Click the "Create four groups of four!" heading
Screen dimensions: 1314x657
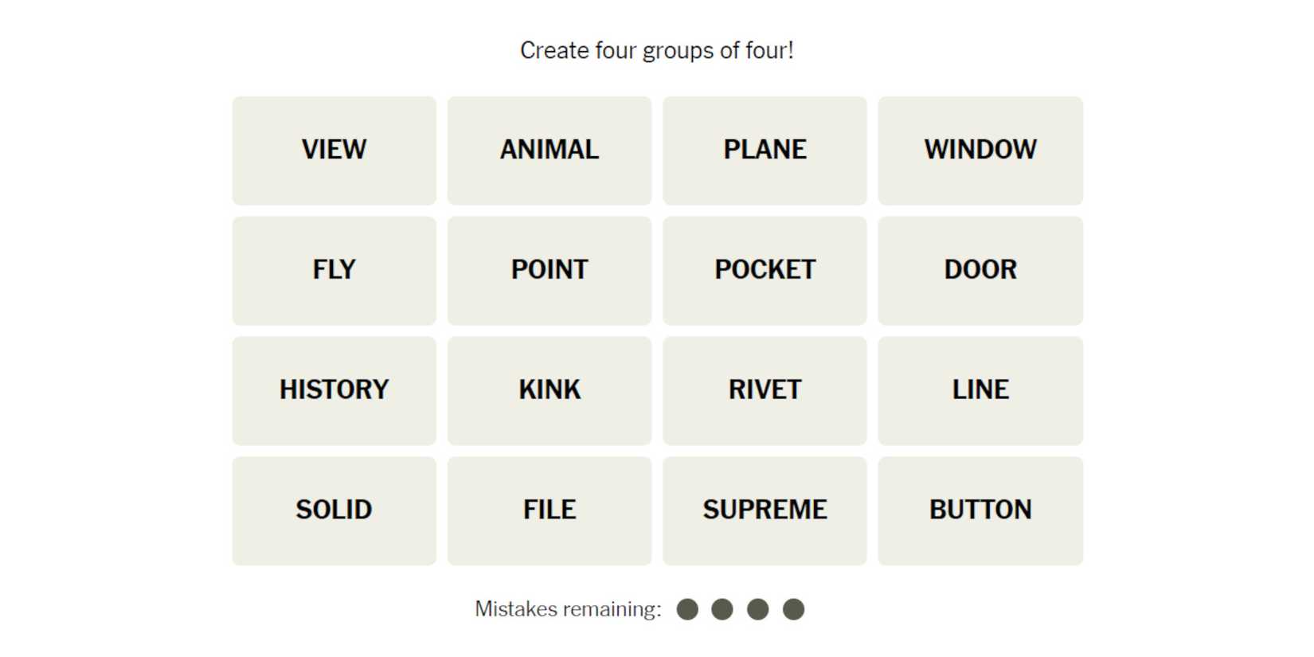[x=656, y=50]
